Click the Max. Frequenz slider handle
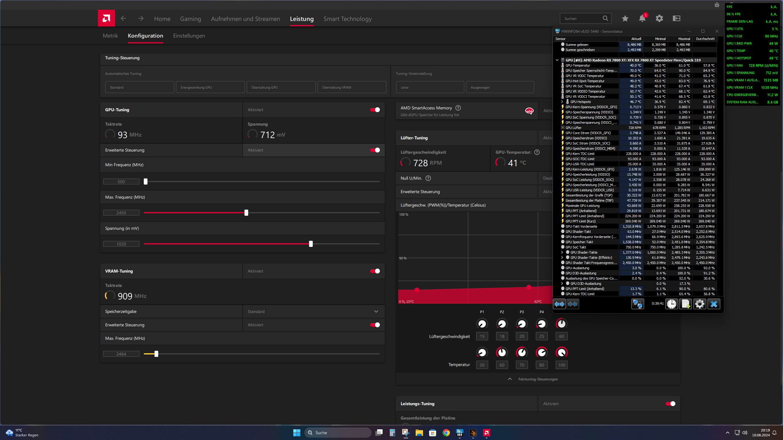The height and width of the screenshot is (440, 783). tap(246, 213)
